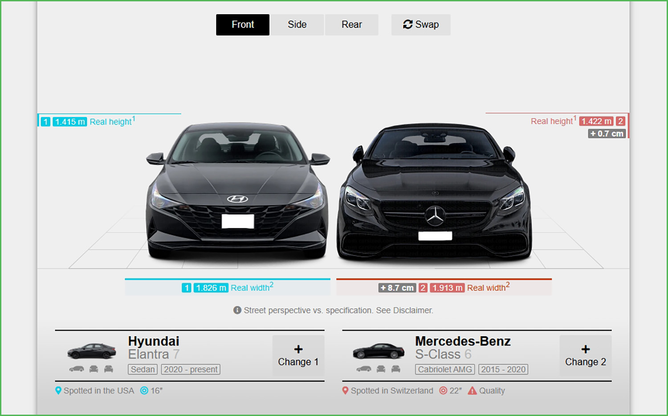Click the blue location pin icon
The height and width of the screenshot is (416, 668).
click(58, 391)
